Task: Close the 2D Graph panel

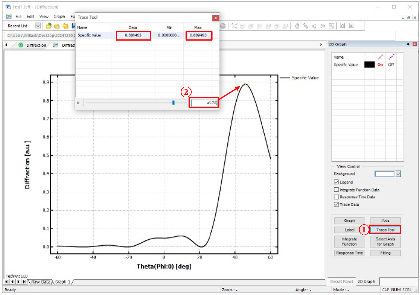Action: point(414,44)
